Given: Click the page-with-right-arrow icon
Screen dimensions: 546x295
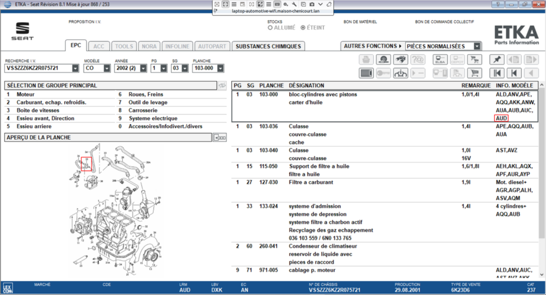Looking at the screenshot, I should click(x=531, y=60).
